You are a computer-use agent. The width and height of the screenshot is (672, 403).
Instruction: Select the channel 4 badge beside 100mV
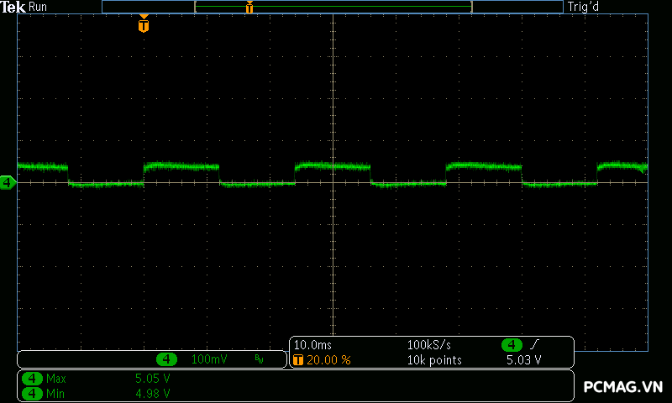pyautogui.click(x=167, y=359)
